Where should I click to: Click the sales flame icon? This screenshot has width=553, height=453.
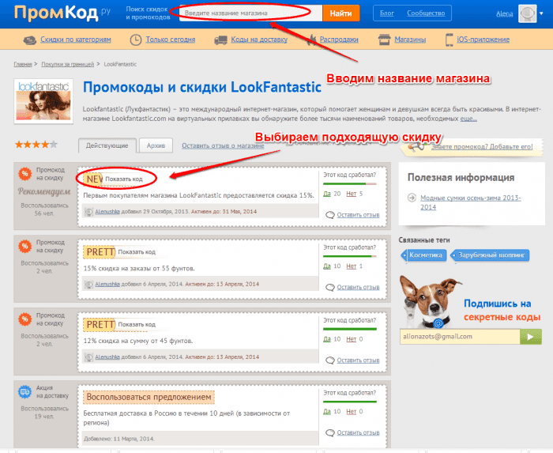click(311, 40)
